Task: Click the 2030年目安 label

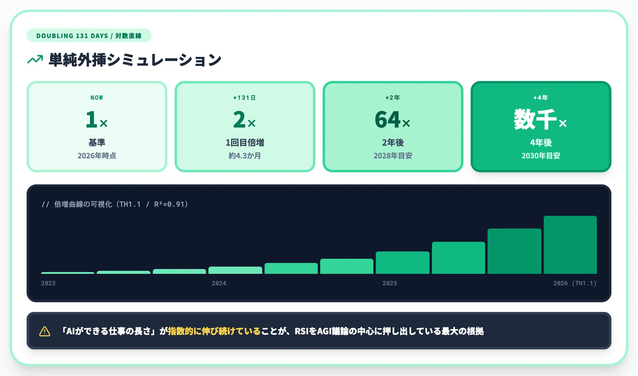Action: pos(541,156)
